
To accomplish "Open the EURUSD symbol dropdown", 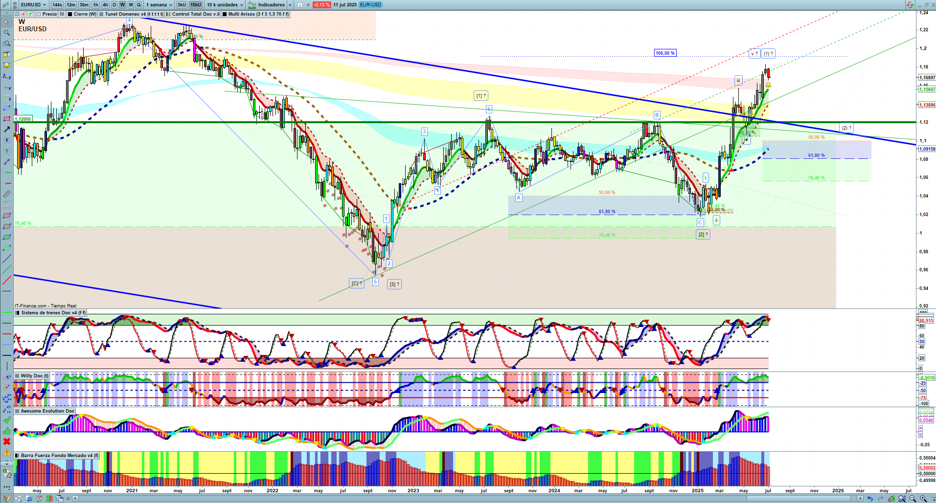I will pyautogui.click(x=33, y=5).
